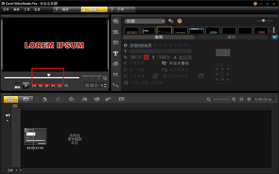Open the 标题 gallery category dropdown
The height and width of the screenshot is (174, 279).
pos(145,21)
